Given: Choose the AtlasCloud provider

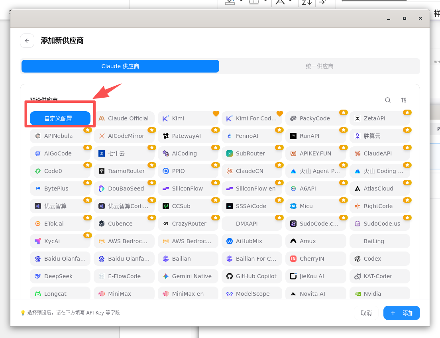Looking at the screenshot, I should pyautogui.click(x=380, y=189).
